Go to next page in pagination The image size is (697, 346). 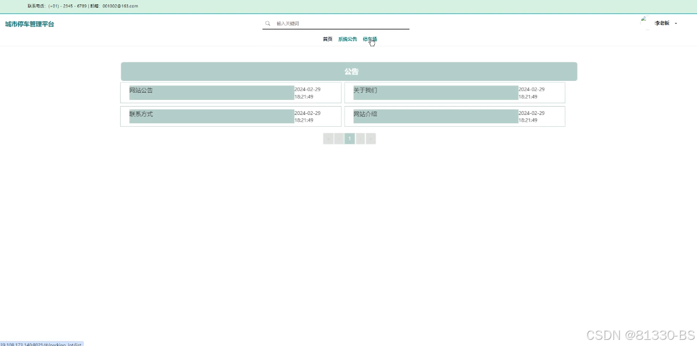tap(360, 138)
